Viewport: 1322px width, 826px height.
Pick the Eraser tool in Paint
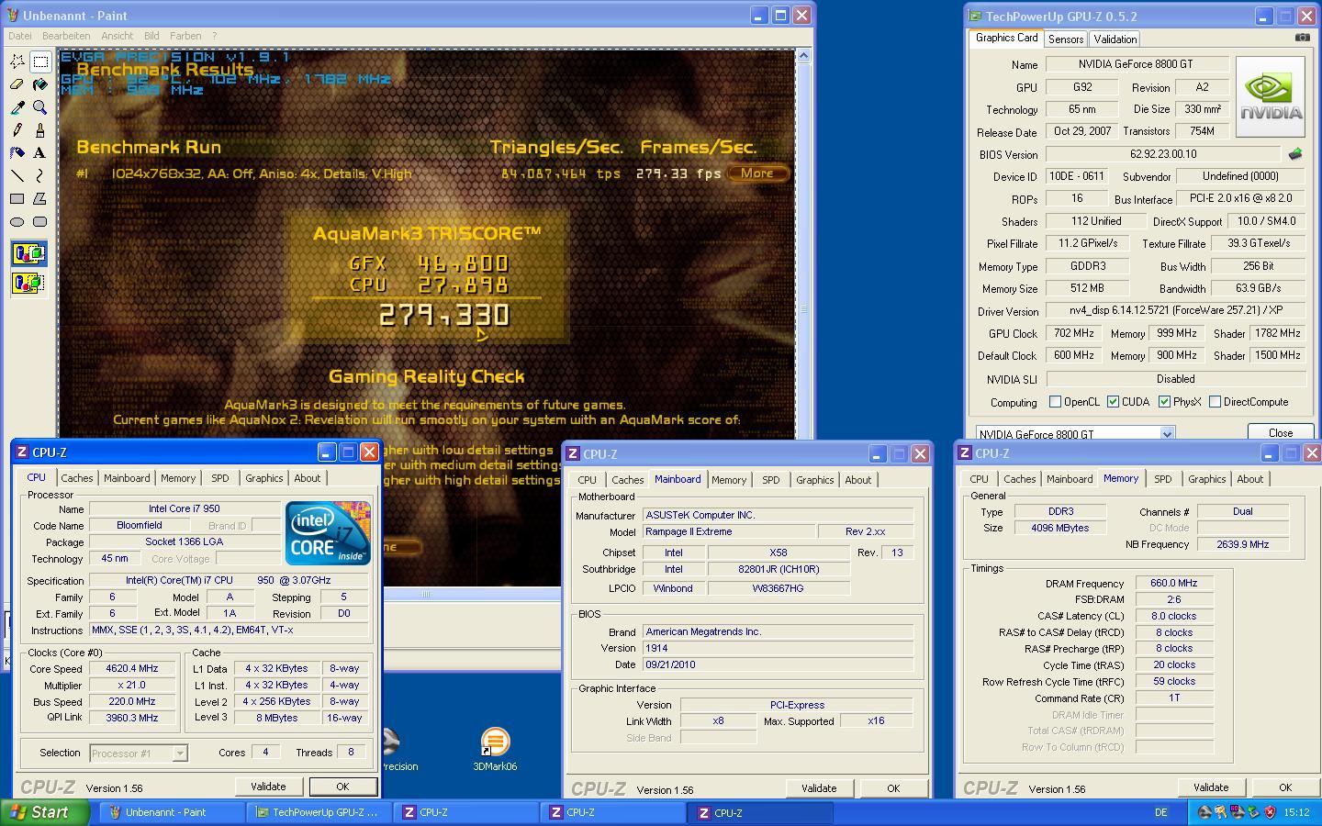pos(17,84)
